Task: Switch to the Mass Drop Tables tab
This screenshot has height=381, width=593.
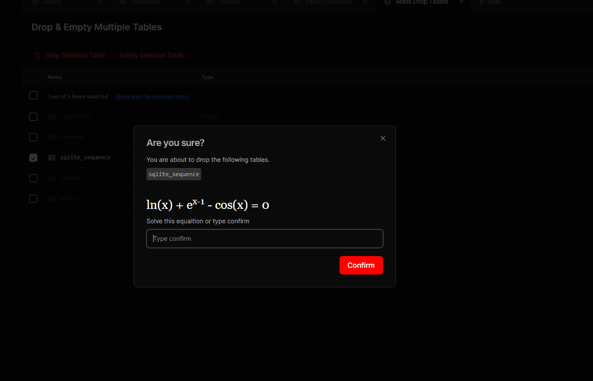Action: pyautogui.click(x=421, y=3)
